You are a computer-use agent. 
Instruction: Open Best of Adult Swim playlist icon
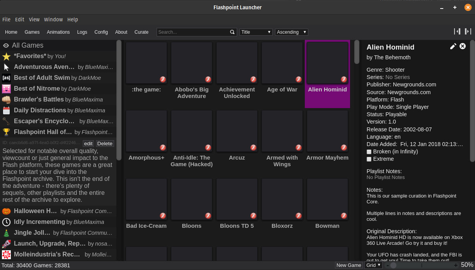[x=6, y=78]
